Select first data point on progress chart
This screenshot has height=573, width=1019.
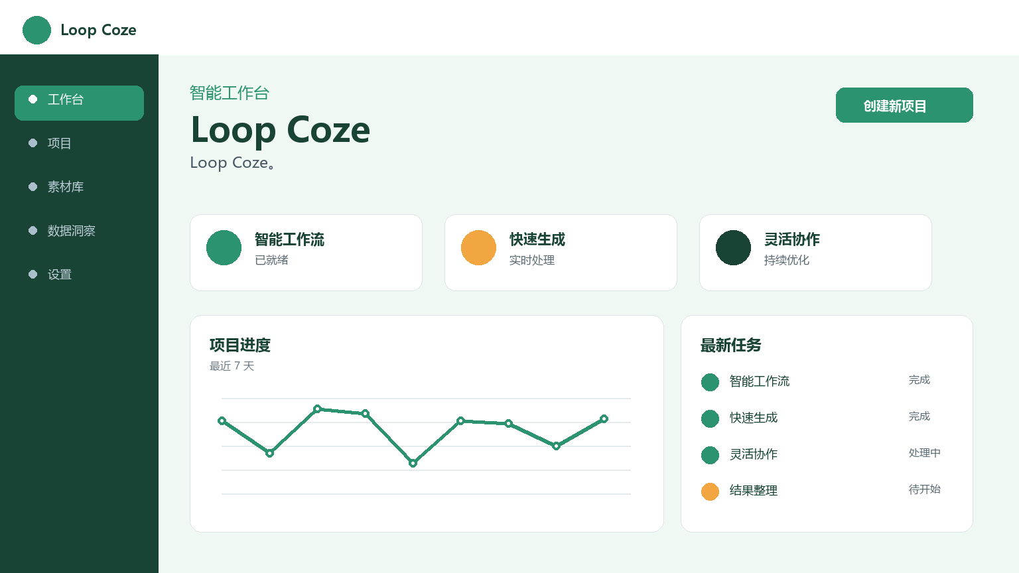222,420
